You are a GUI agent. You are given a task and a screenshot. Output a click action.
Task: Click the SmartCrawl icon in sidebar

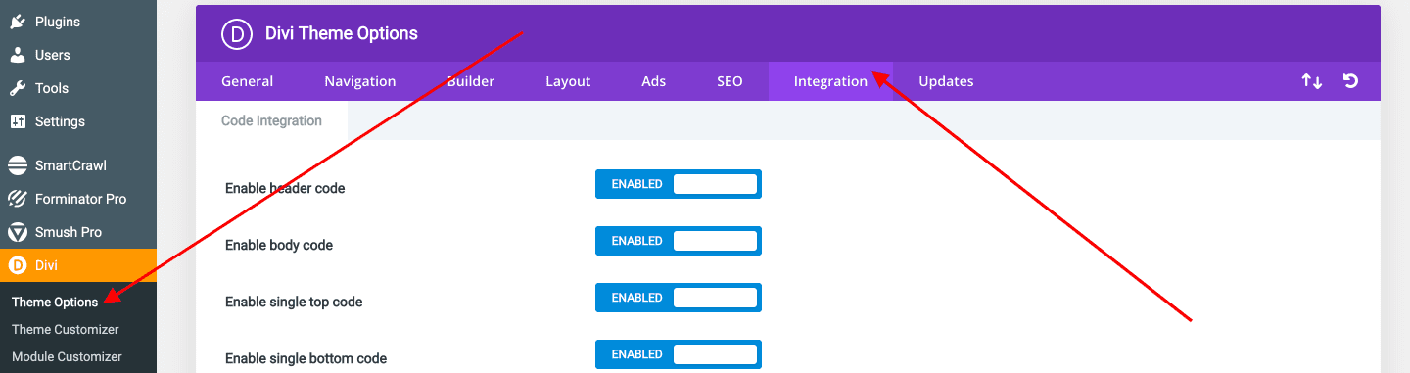click(x=18, y=165)
